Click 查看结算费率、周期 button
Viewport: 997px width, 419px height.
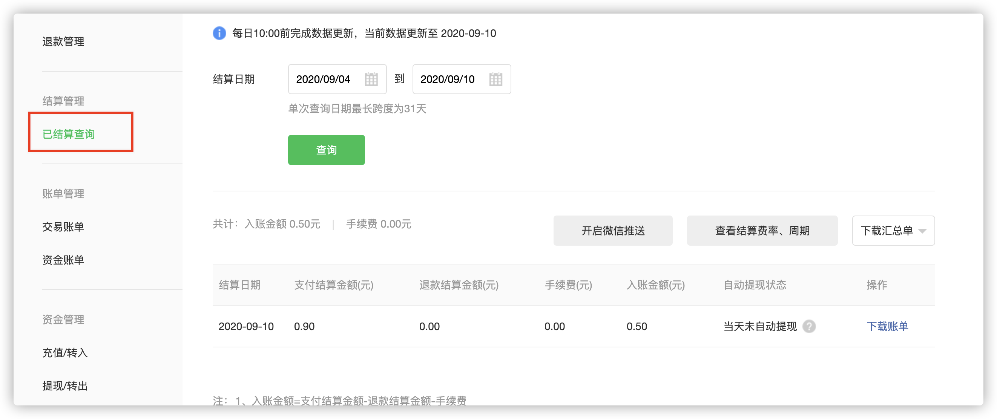(x=762, y=231)
